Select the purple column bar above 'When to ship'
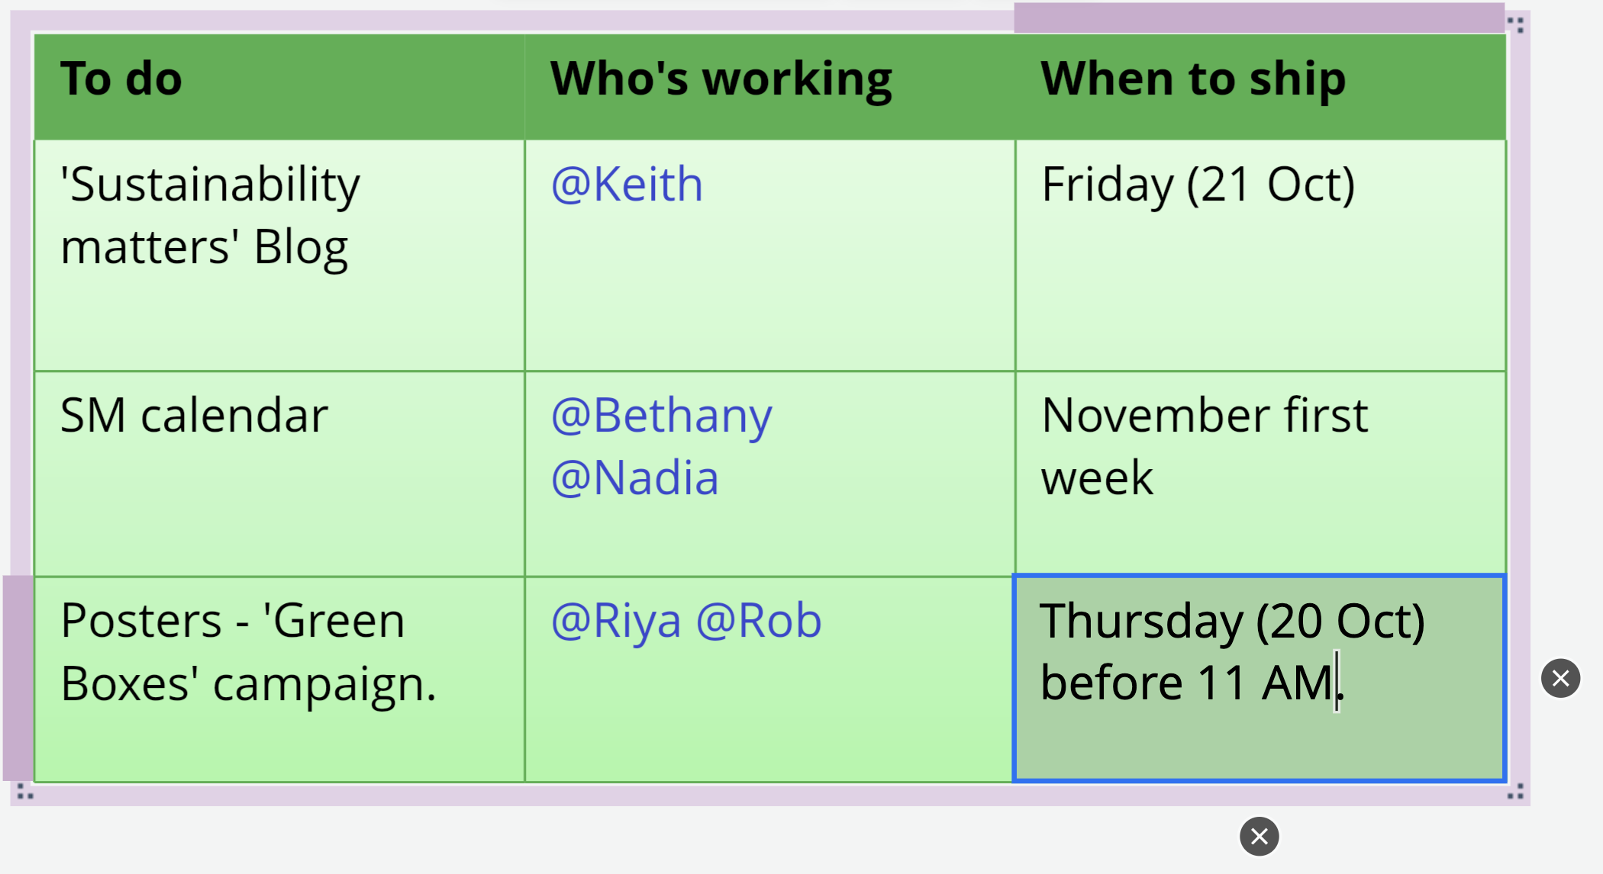Screen dimensions: 1603x874 (1258, 18)
